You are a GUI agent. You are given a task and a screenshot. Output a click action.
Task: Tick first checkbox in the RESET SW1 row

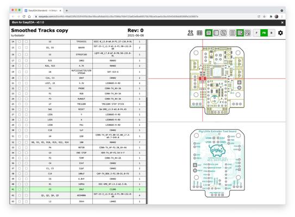(x=20, y=109)
